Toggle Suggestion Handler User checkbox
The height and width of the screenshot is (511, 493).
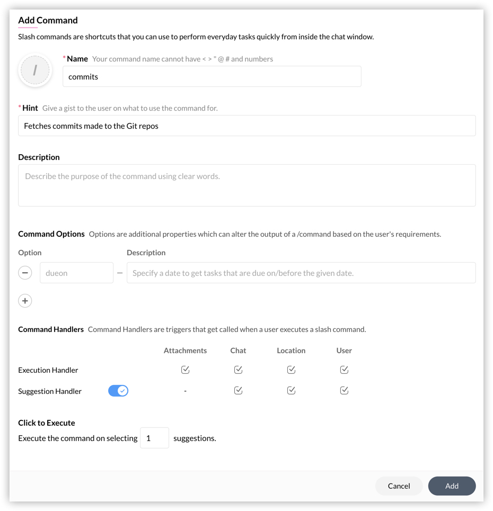[x=344, y=390]
